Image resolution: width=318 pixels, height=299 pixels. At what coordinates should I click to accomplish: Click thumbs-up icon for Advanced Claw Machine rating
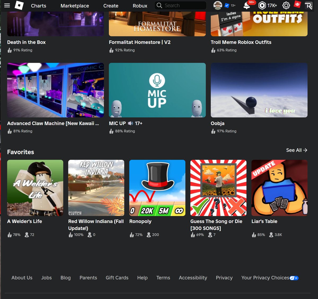coord(10,131)
